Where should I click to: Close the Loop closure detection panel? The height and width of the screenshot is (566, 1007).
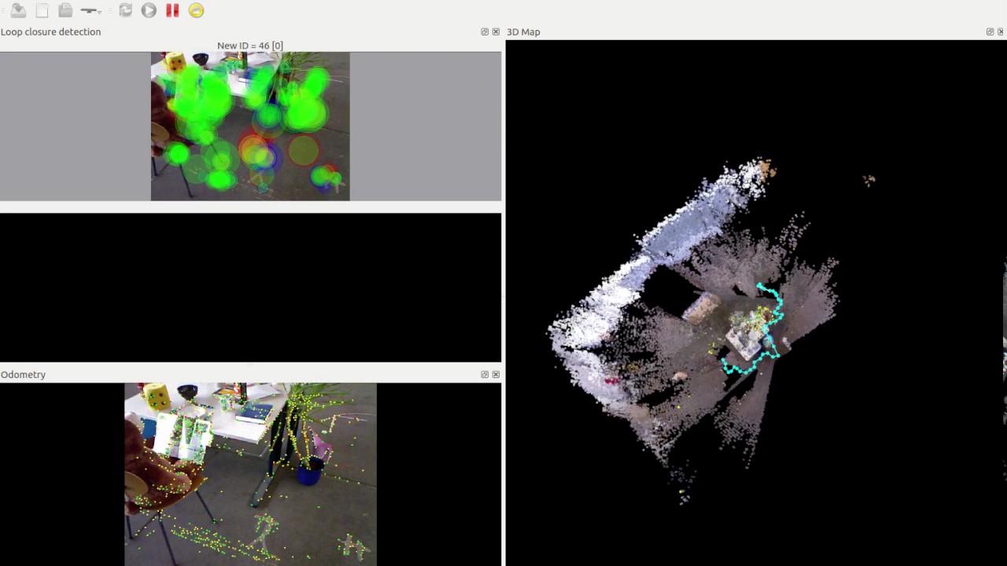[496, 31]
